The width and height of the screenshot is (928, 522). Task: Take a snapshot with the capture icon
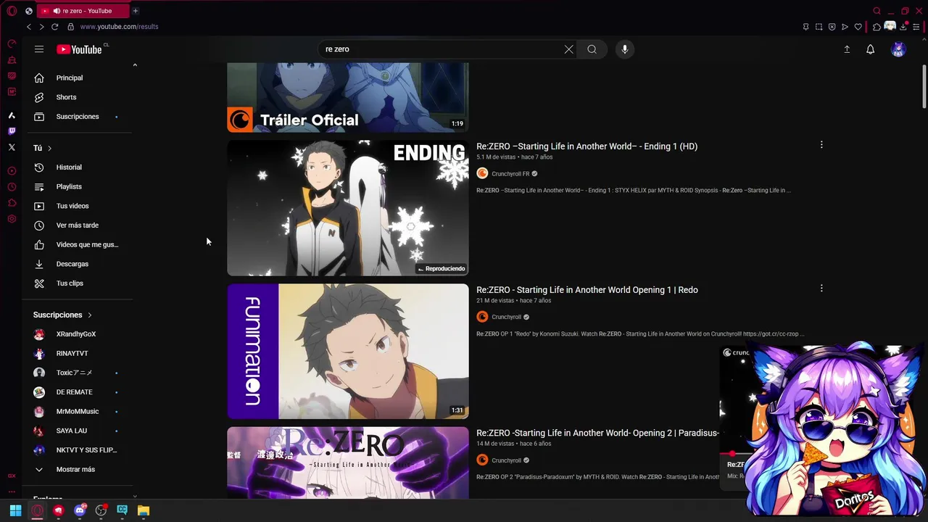pos(819,27)
